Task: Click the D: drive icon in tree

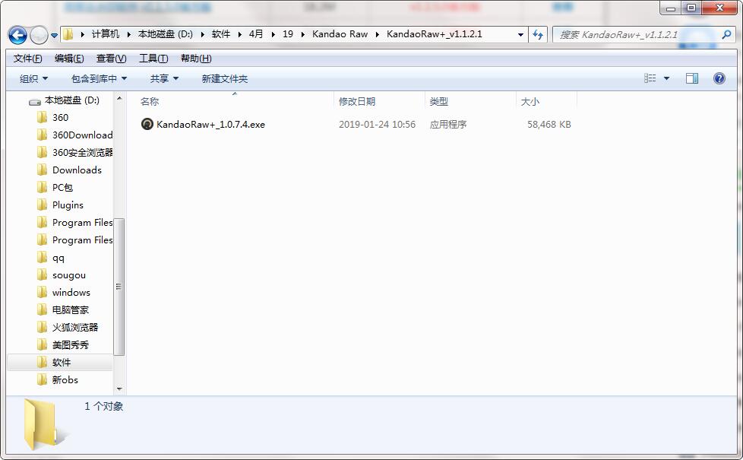Action: point(35,101)
